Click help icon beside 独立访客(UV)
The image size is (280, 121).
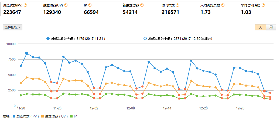(66, 5)
